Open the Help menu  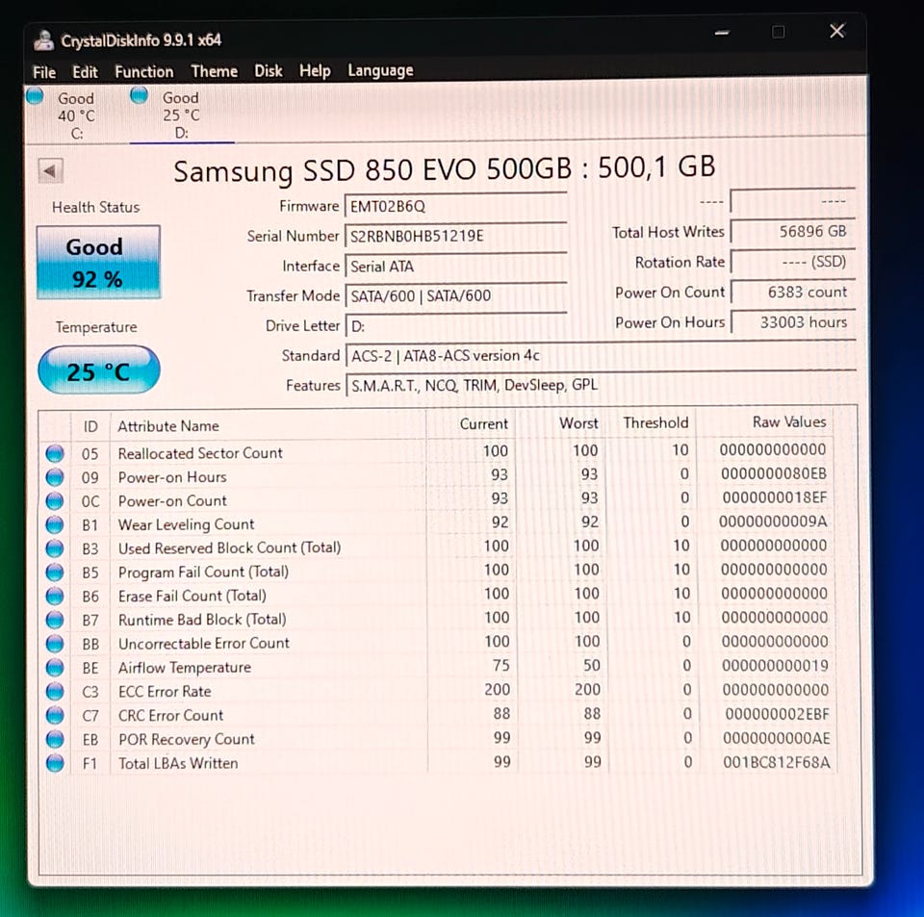315,70
